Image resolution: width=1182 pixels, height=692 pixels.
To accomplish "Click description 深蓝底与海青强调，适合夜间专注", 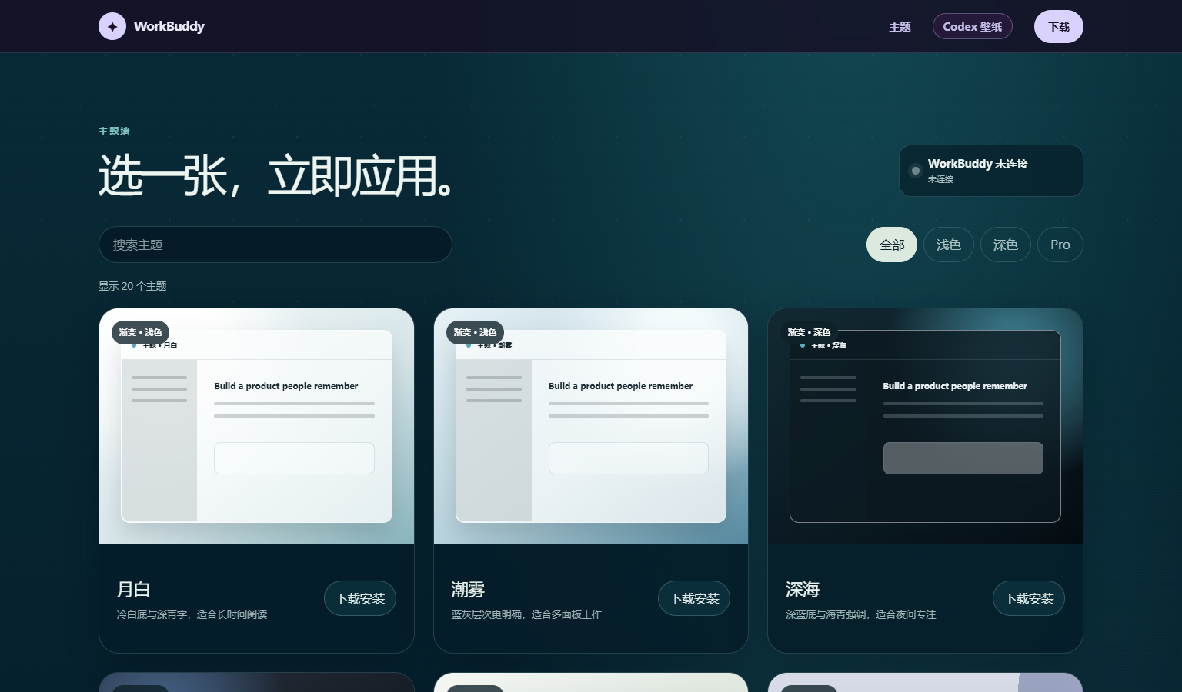I will [860, 614].
